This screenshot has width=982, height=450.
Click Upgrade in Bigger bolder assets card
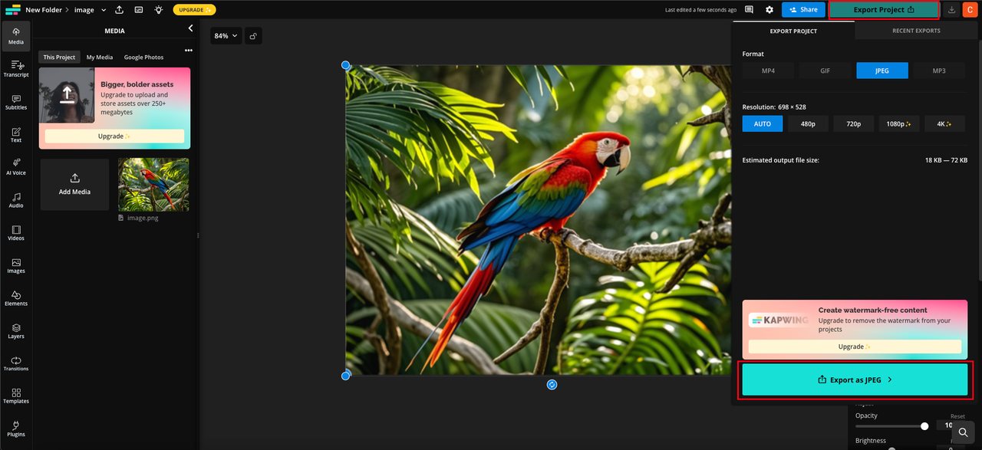click(x=114, y=136)
